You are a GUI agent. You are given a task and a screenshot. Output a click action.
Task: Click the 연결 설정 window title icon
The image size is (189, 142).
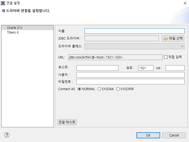point(3,3)
